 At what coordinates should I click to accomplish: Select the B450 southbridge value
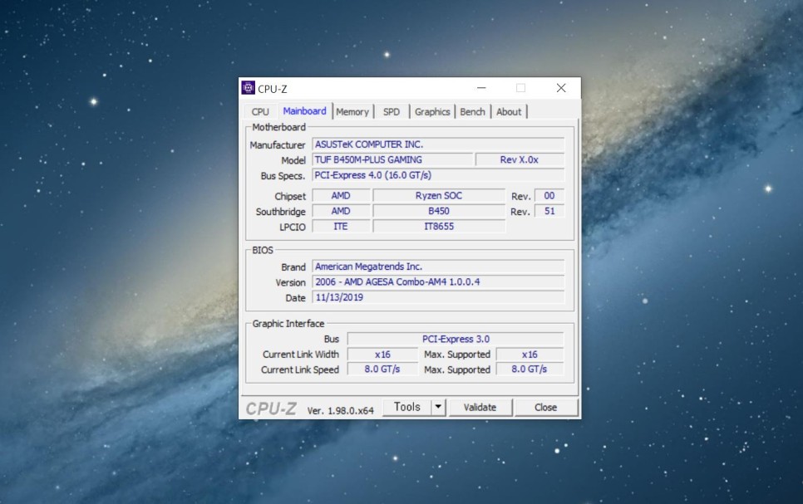439,211
